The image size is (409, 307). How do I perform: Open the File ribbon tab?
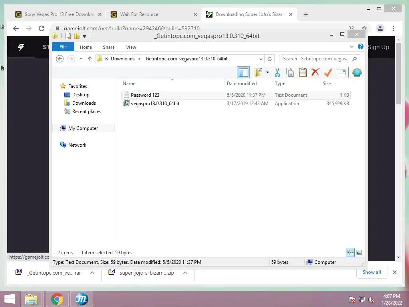pos(63,47)
